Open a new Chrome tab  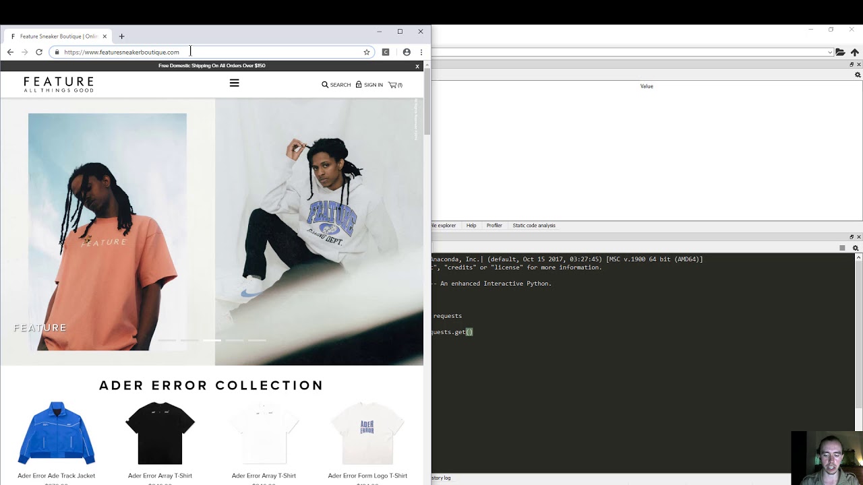[121, 36]
